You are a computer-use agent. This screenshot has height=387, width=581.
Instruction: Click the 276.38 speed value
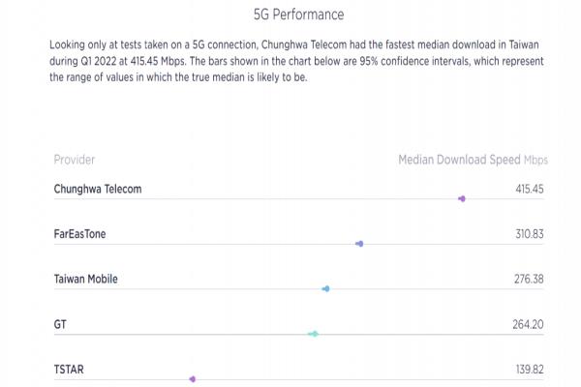(x=529, y=279)
